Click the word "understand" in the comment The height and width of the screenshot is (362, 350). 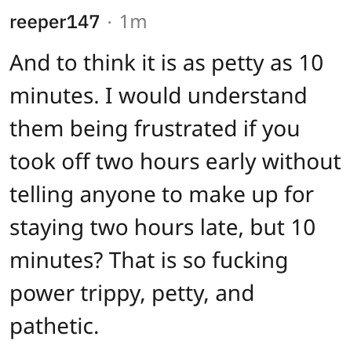[247, 96]
